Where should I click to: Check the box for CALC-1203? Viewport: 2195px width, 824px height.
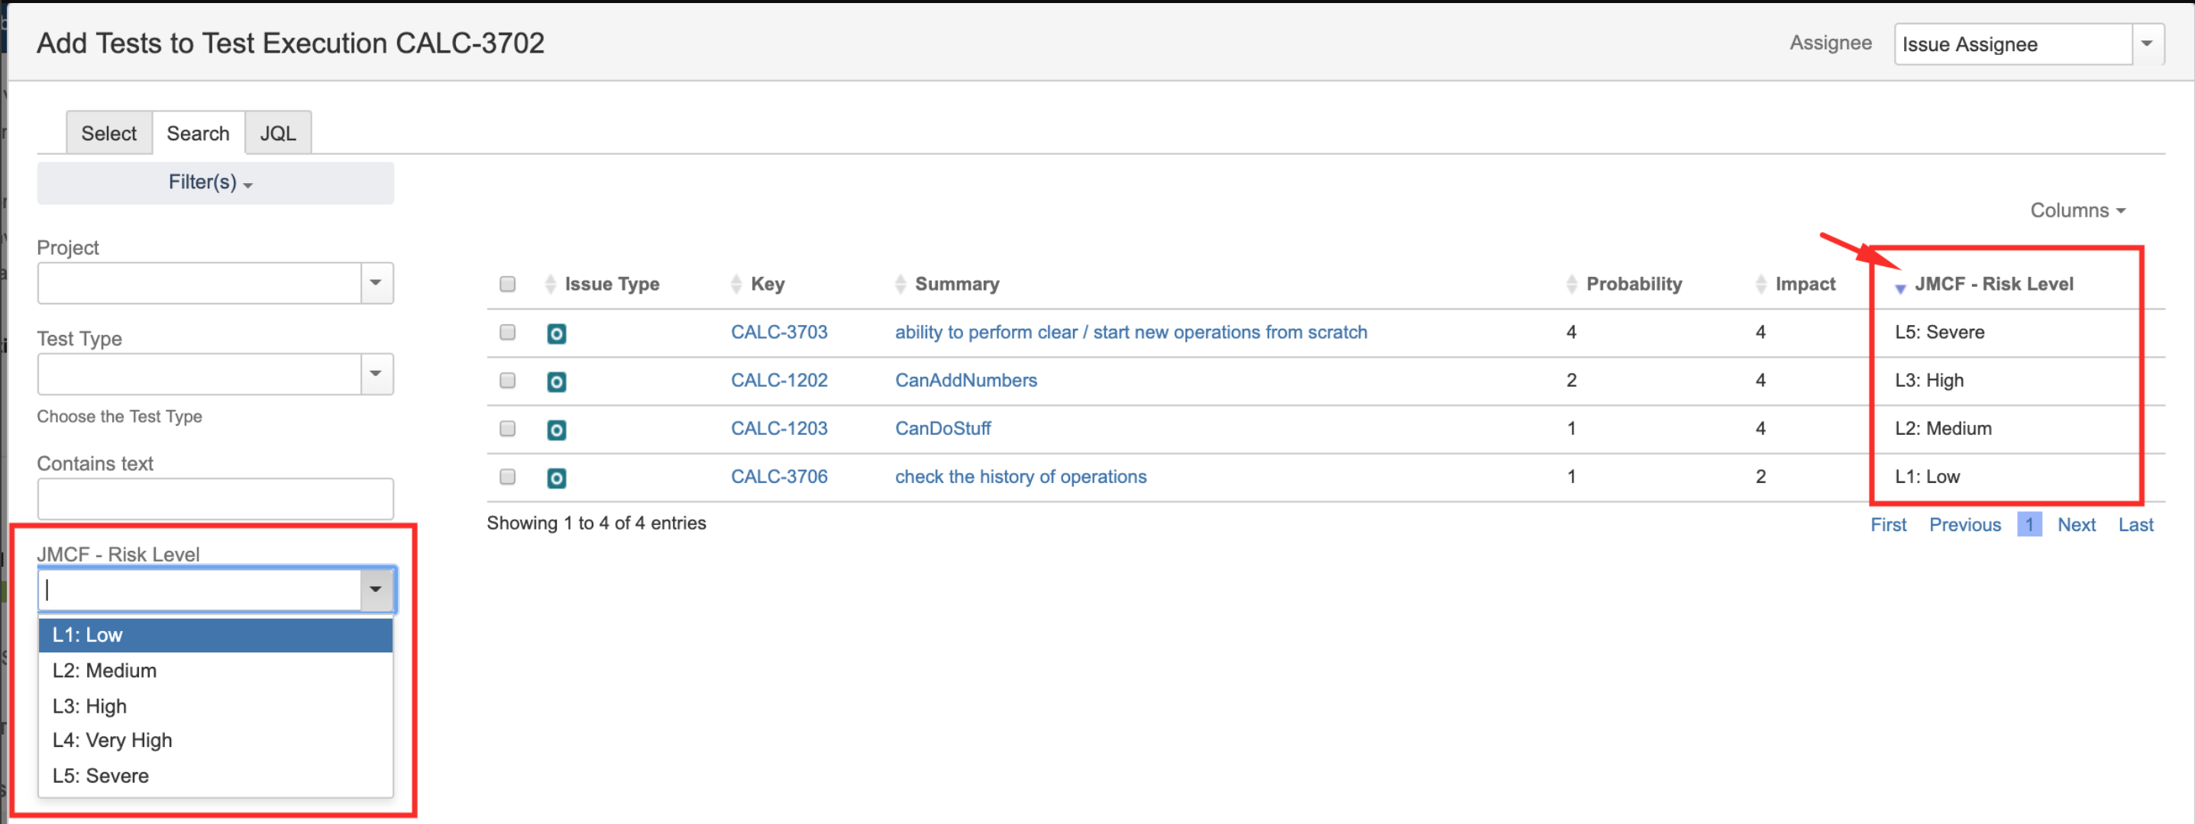508,428
